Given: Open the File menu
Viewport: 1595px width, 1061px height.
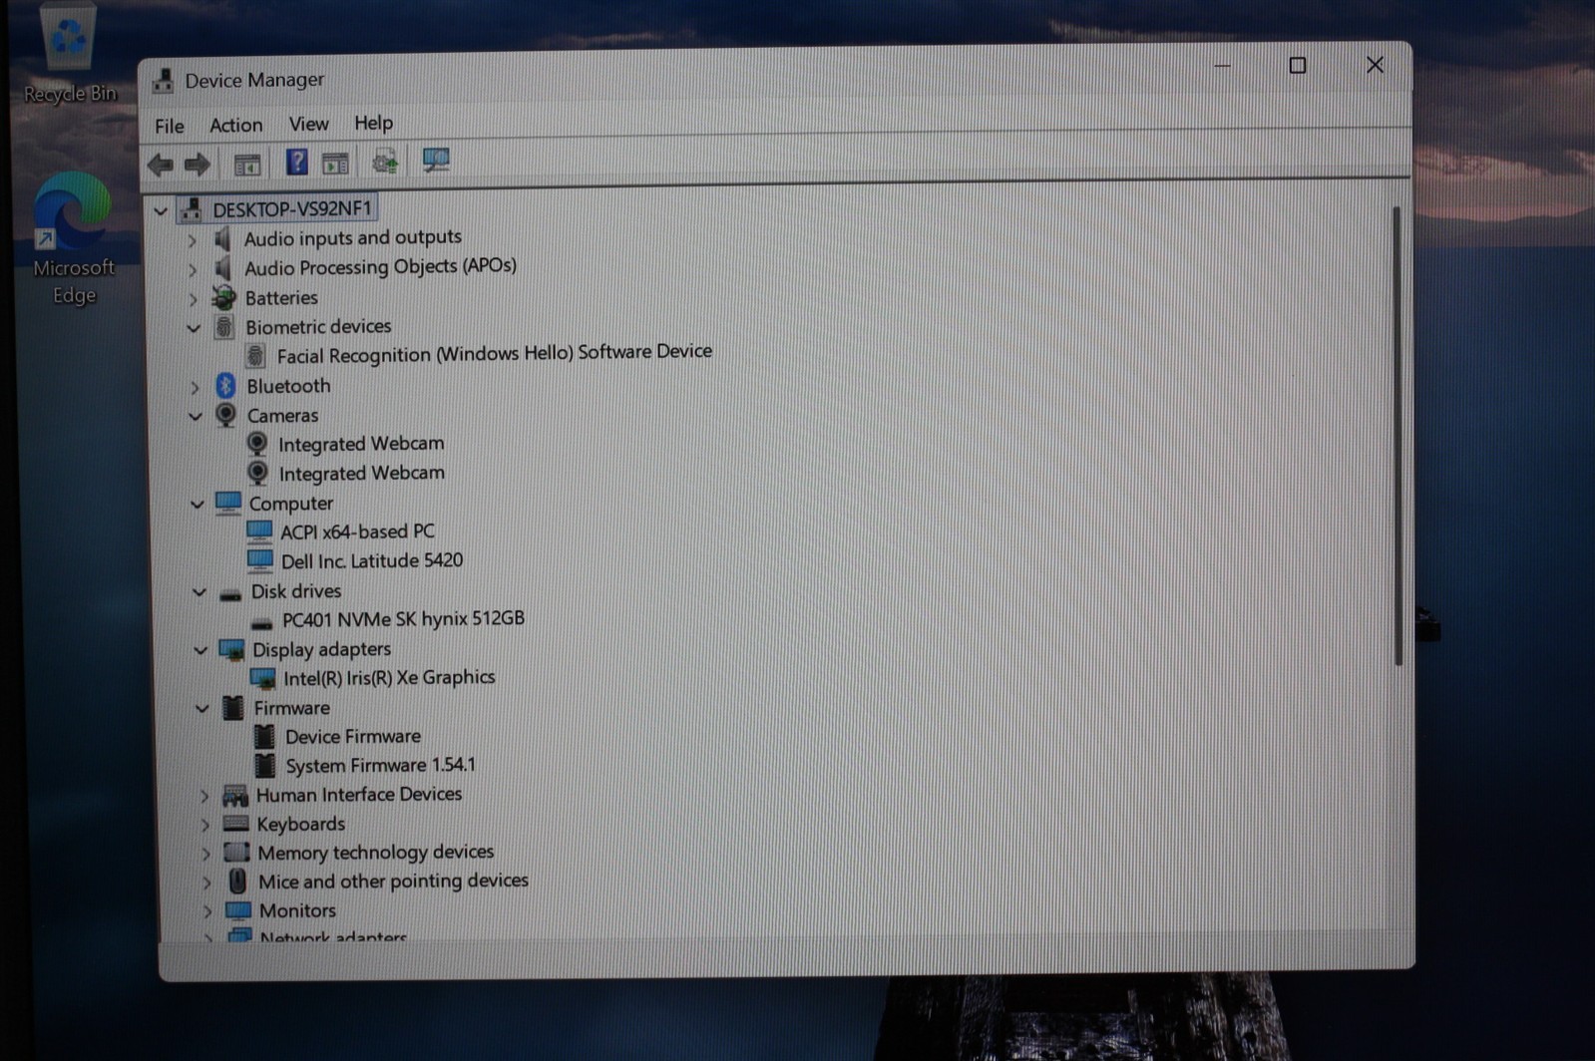Looking at the screenshot, I should 169,126.
